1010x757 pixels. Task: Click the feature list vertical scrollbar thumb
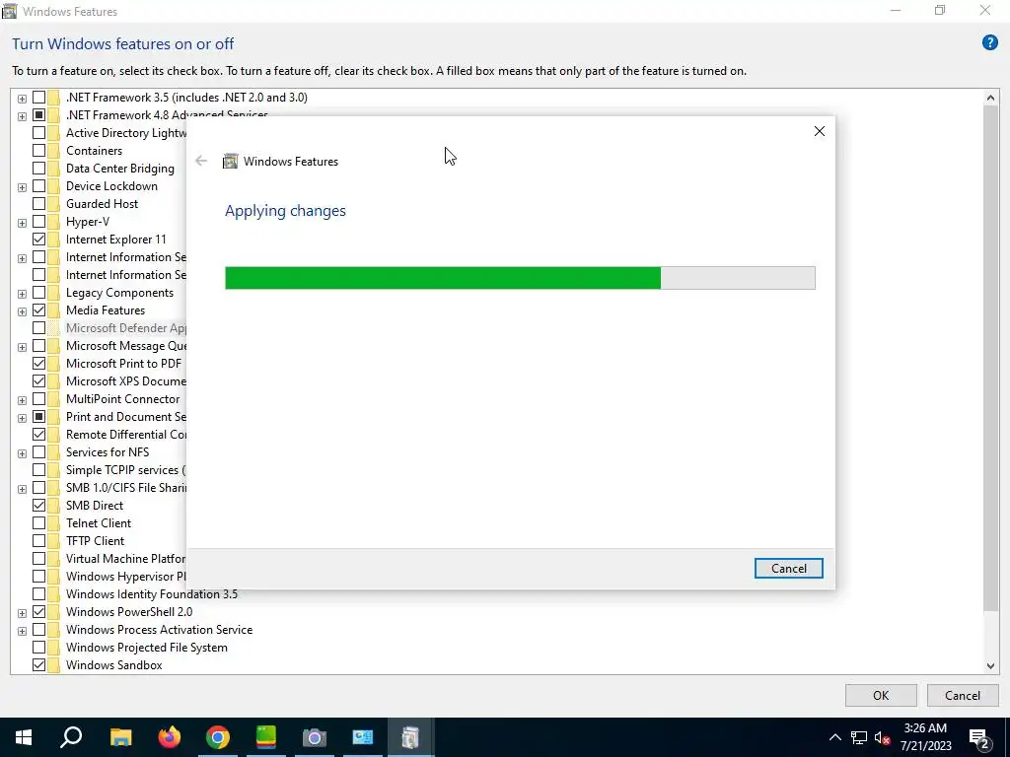(x=990, y=359)
